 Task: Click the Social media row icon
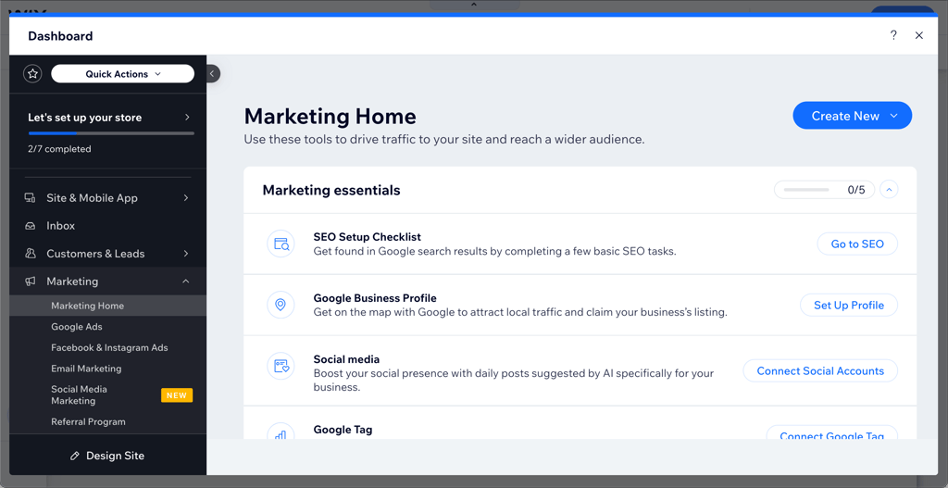tap(281, 366)
